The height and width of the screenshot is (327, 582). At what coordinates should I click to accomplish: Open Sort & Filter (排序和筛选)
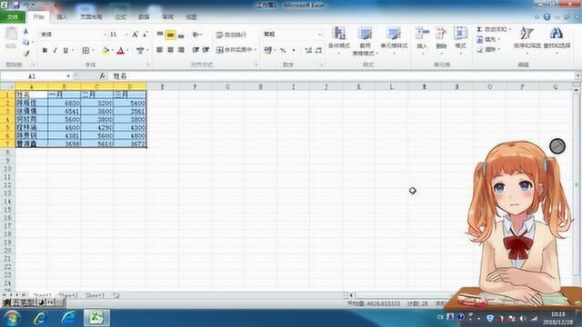[x=527, y=40]
